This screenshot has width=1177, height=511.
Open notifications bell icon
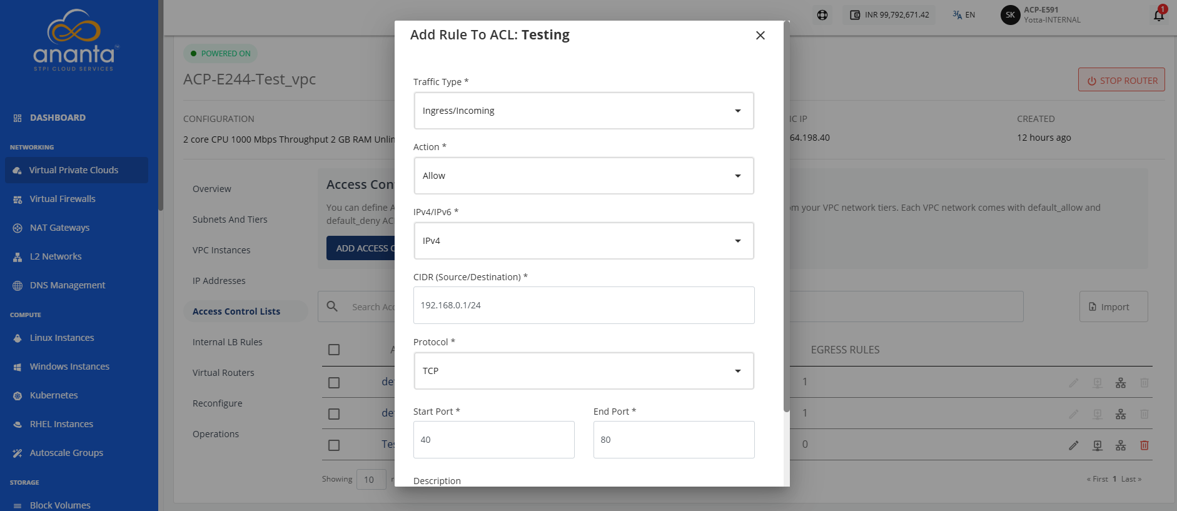tap(1159, 15)
